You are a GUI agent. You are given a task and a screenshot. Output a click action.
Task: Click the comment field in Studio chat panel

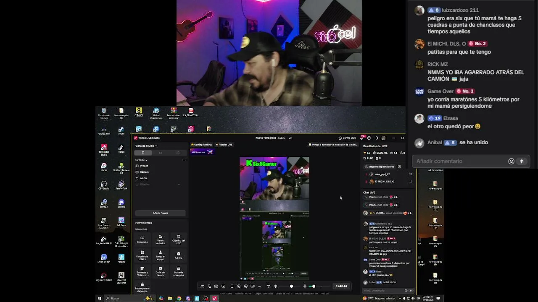(384, 290)
